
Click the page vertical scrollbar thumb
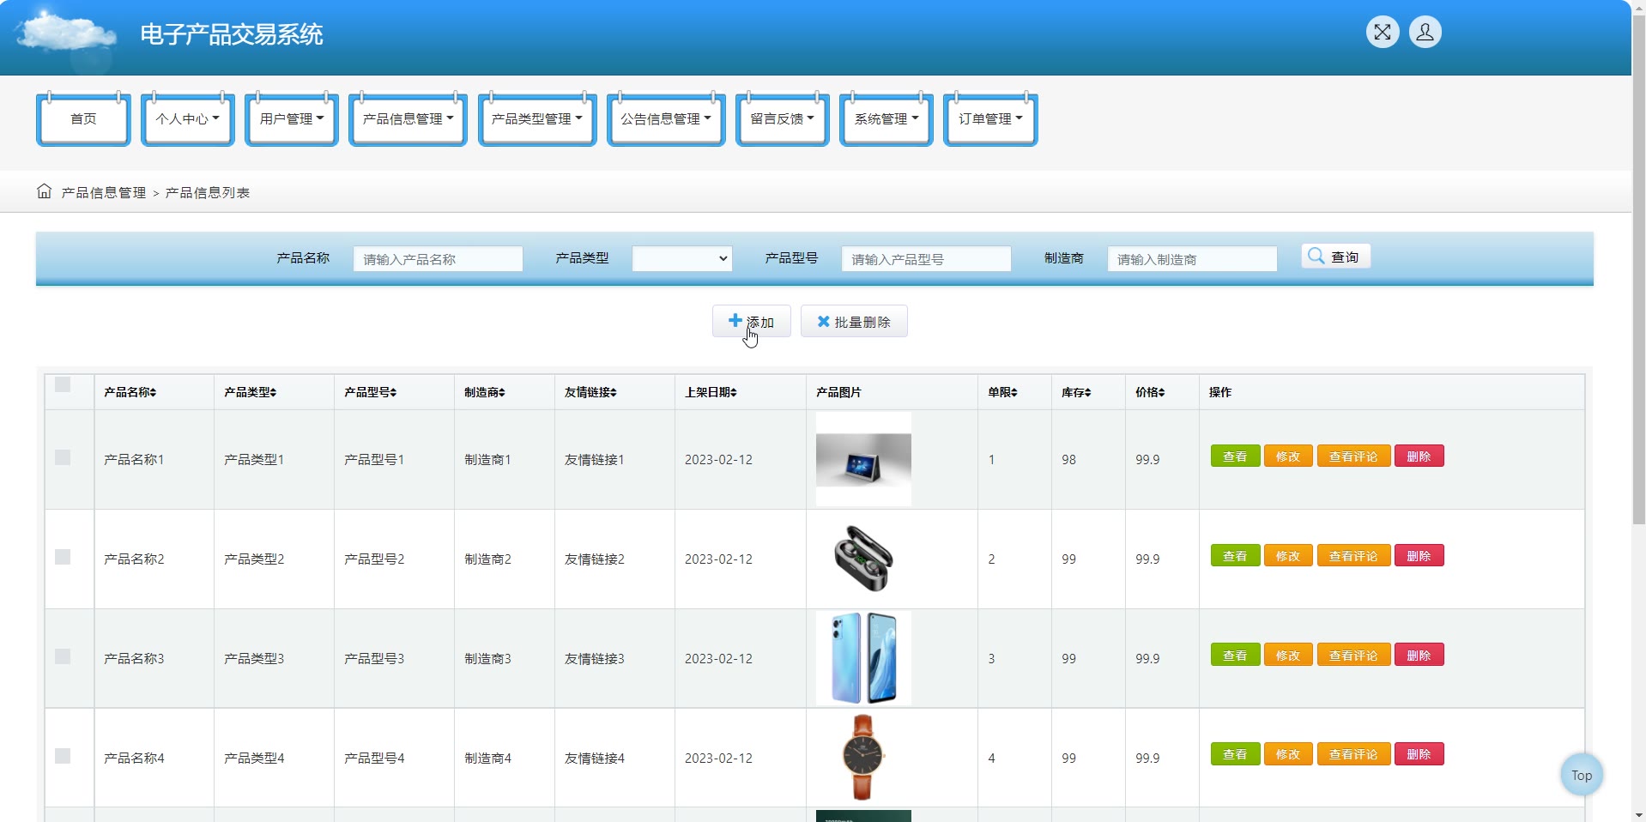point(1638,270)
